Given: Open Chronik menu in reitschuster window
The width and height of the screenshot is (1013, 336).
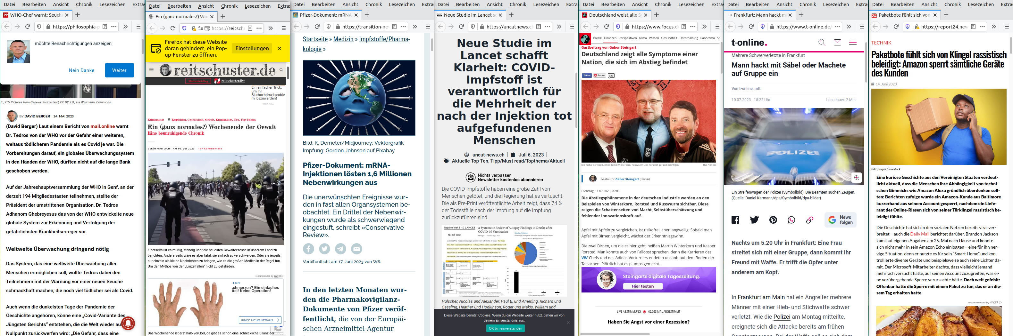Looking at the screenshot, I should 229,6.
